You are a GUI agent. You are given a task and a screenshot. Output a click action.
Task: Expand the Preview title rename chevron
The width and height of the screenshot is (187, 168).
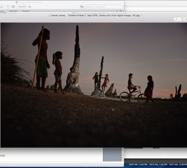pos(141,15)
